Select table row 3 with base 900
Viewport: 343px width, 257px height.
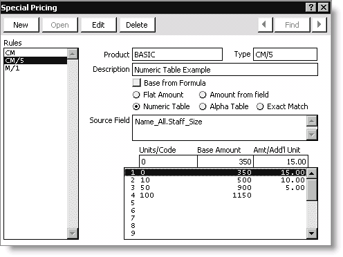(216, 187)
